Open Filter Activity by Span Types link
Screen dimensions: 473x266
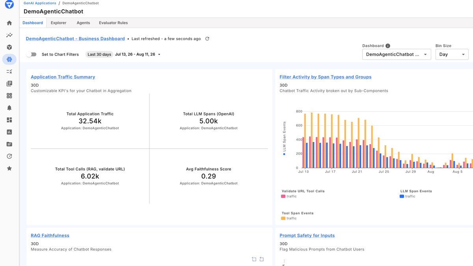pos(326,77)
